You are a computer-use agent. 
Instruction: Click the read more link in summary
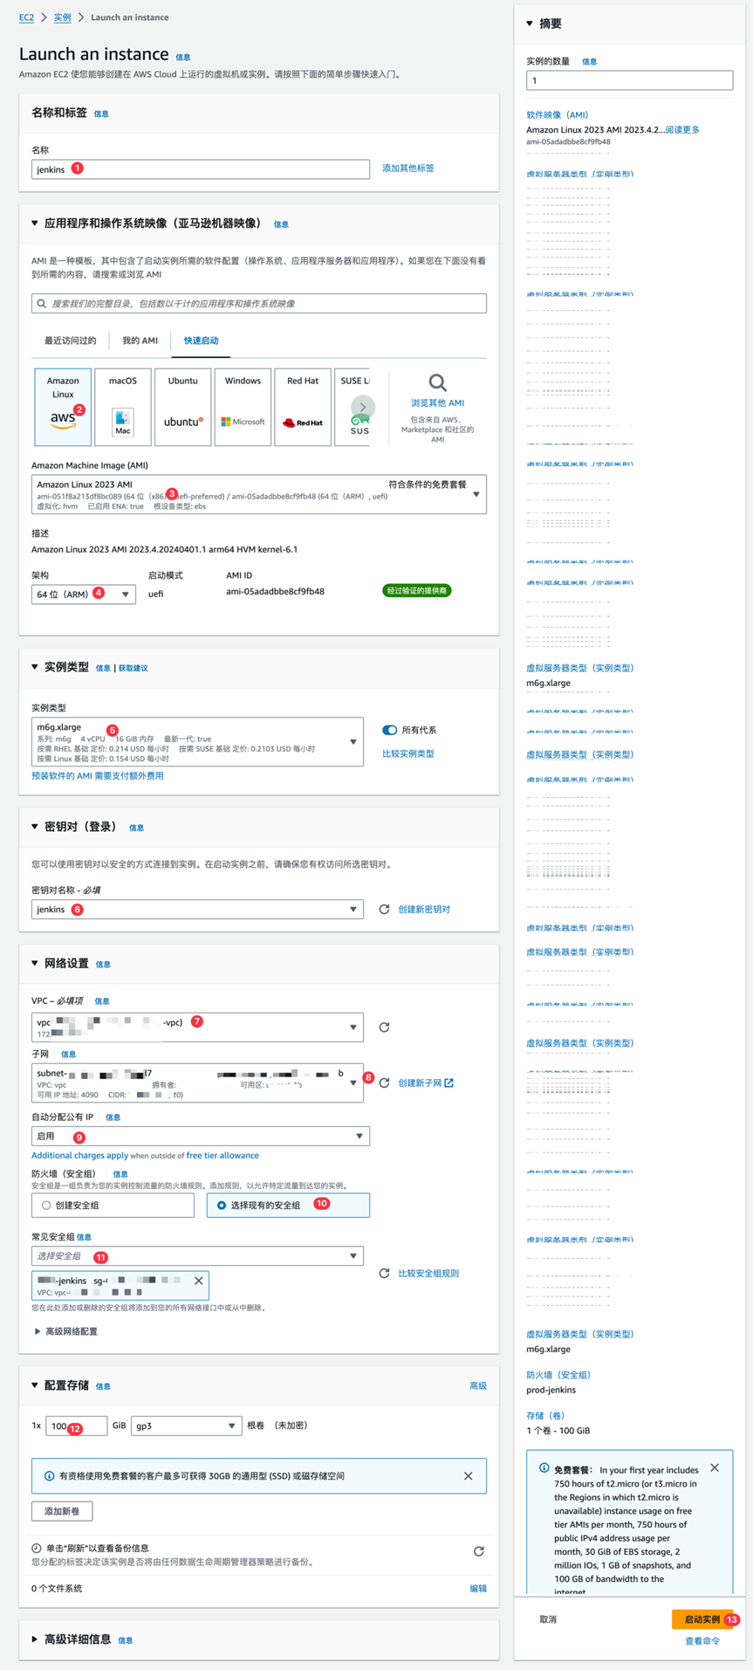point(682,130)
